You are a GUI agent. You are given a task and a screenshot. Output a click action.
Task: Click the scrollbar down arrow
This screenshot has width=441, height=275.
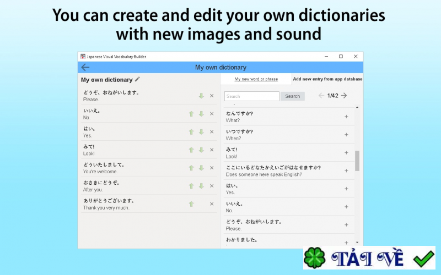tap(357, 243)
